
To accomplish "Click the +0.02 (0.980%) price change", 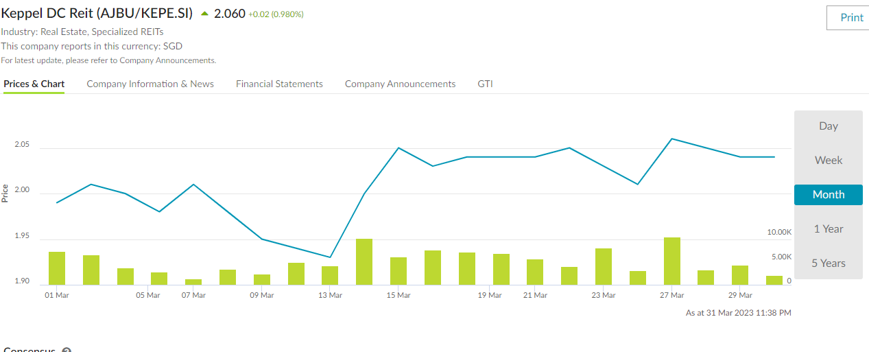I will pyautogui.click(x=276, y=14).
